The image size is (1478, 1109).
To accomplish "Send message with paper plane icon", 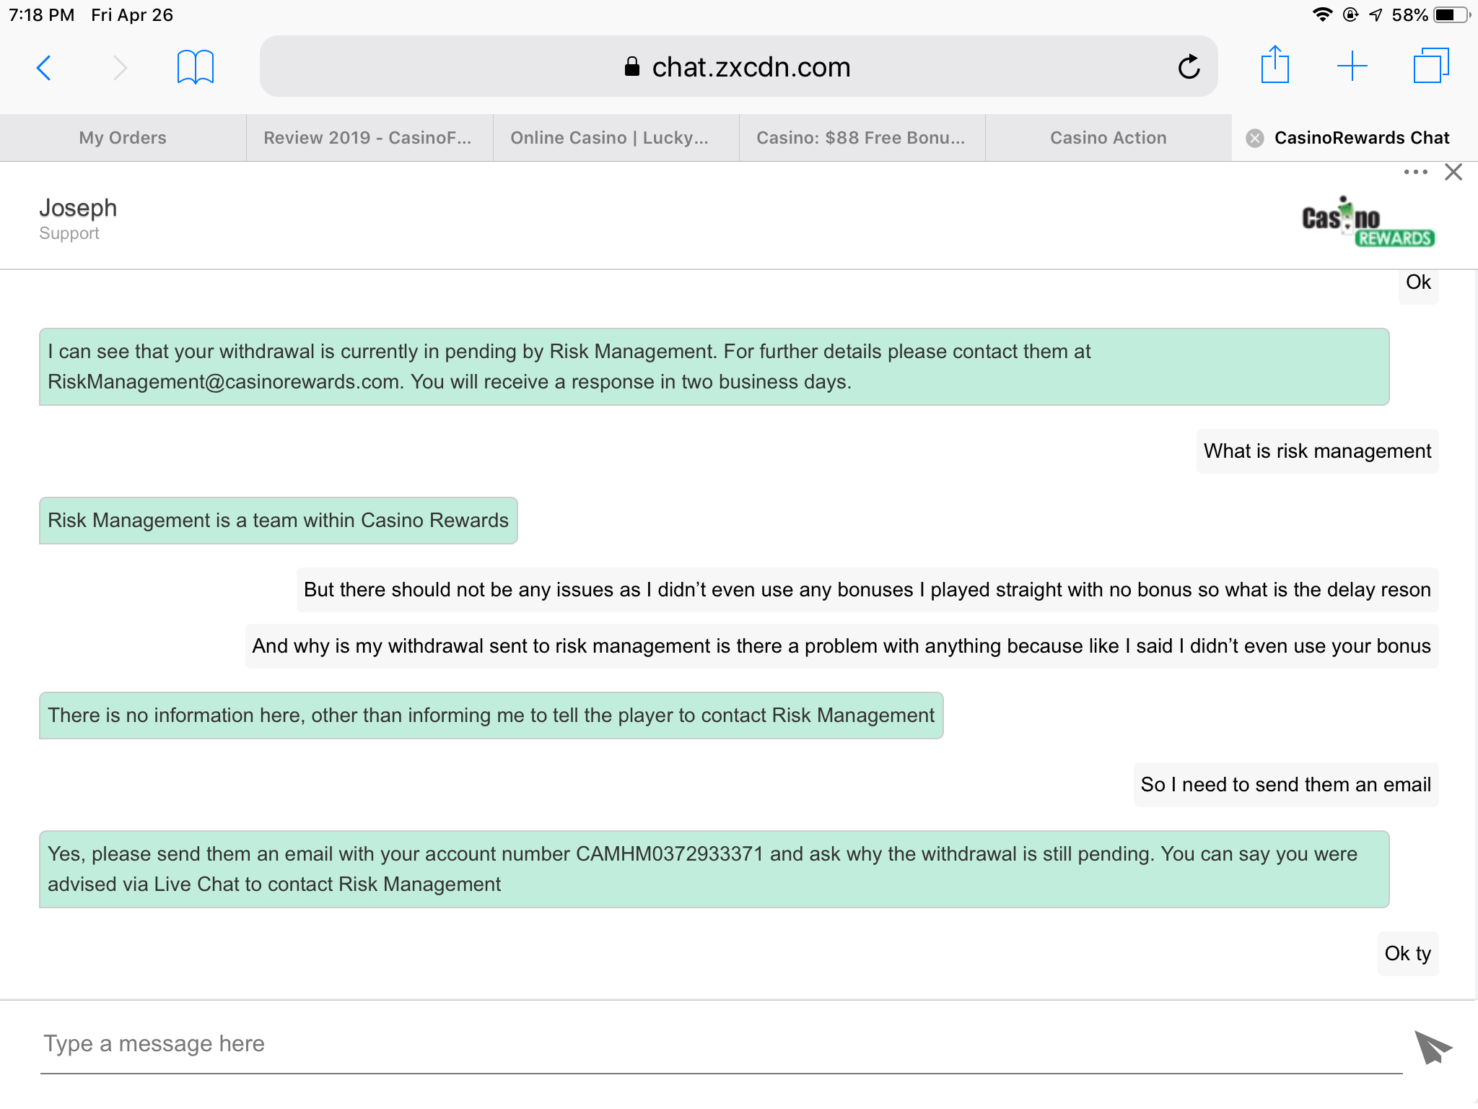I will [x=1433, y=1047].
